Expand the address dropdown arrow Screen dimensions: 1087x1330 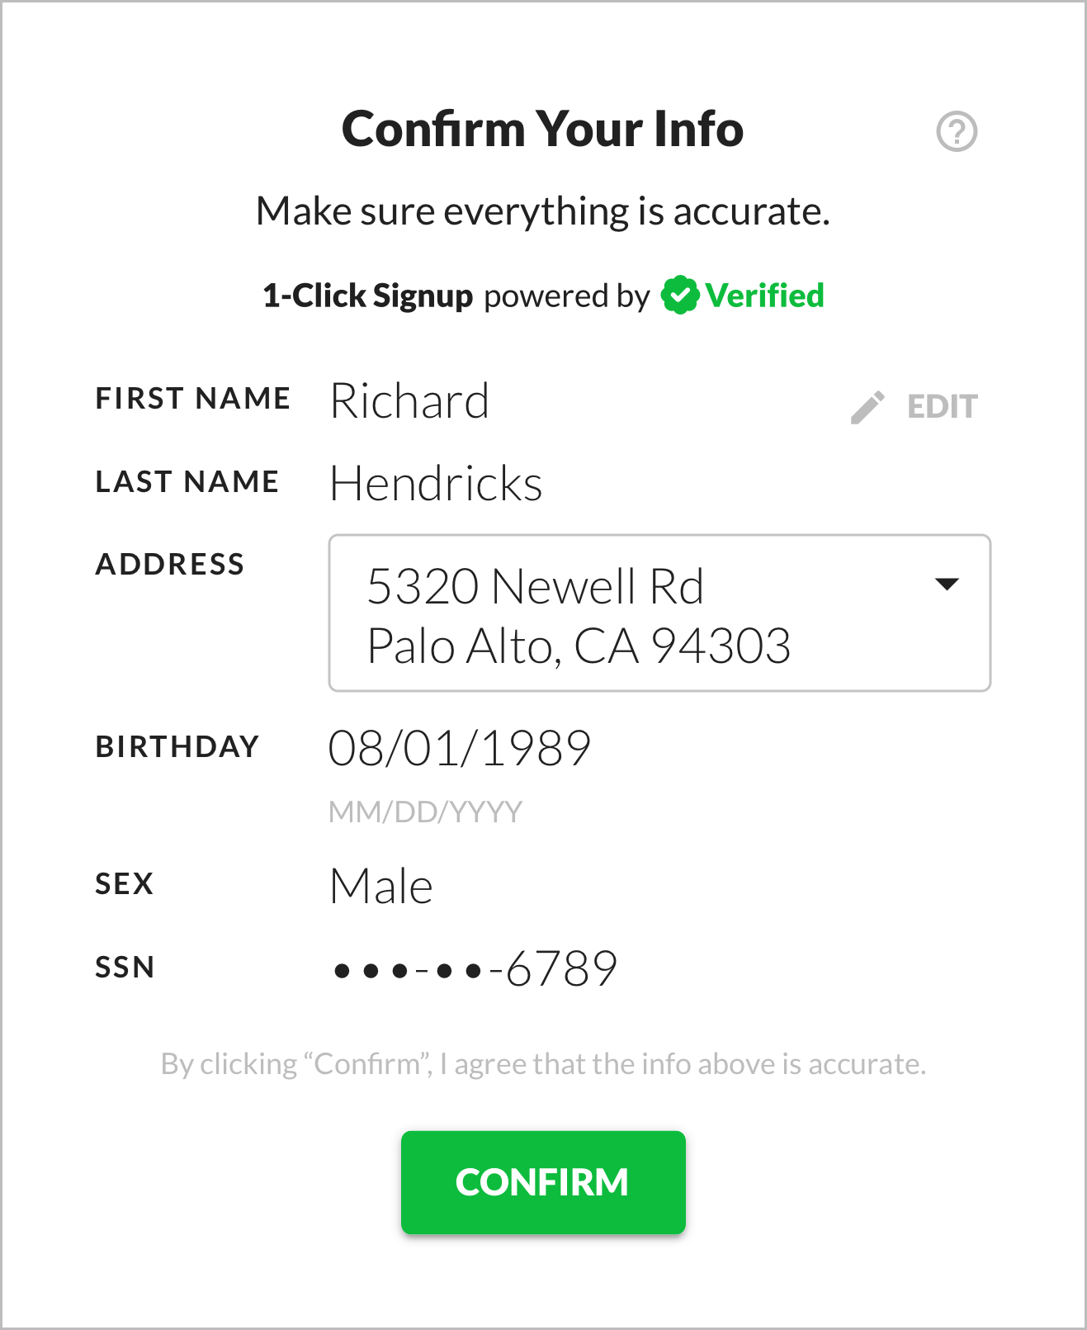click(x=947, y=585)
